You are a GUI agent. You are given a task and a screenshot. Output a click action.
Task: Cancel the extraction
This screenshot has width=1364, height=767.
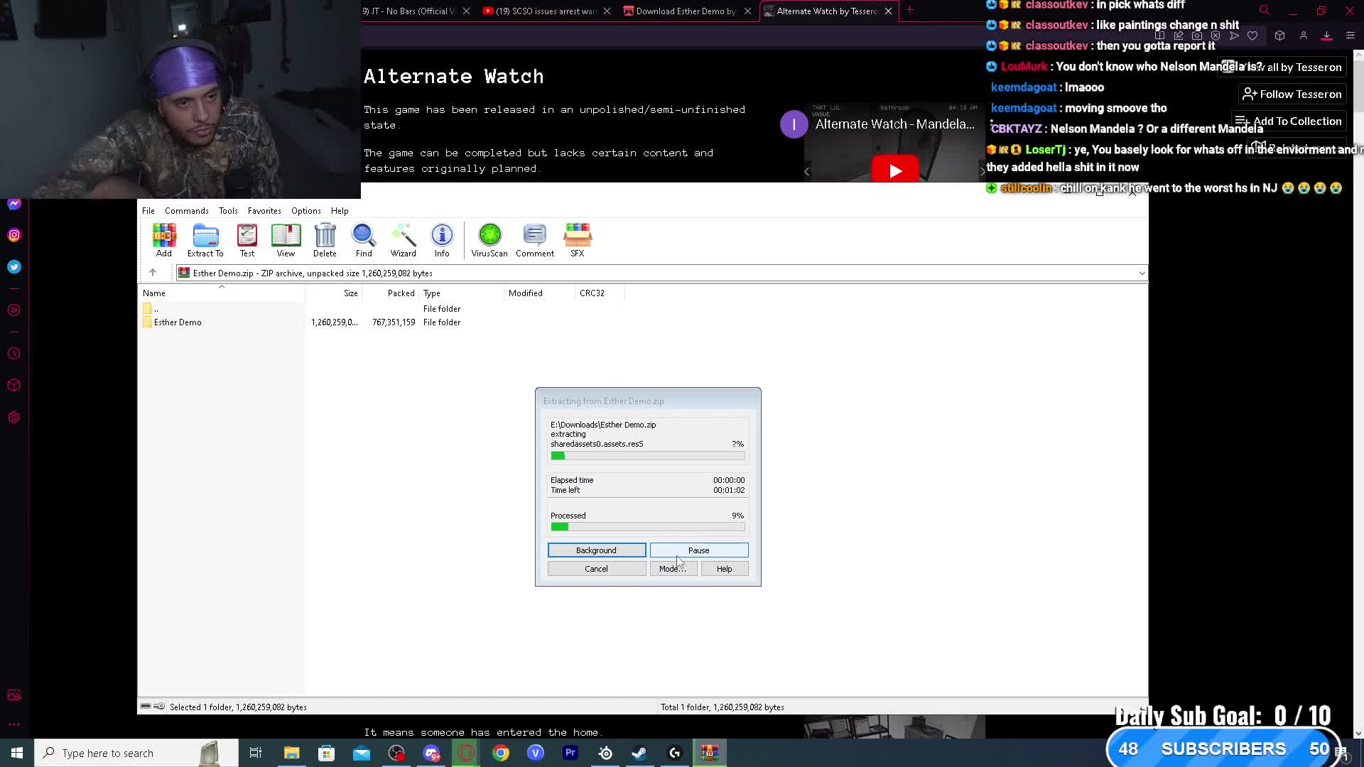coord(597,569)
